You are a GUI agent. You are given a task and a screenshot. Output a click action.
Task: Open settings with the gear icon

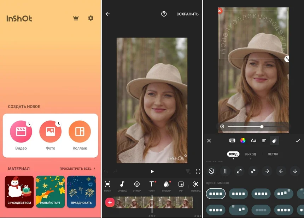[x=90, y=18]
